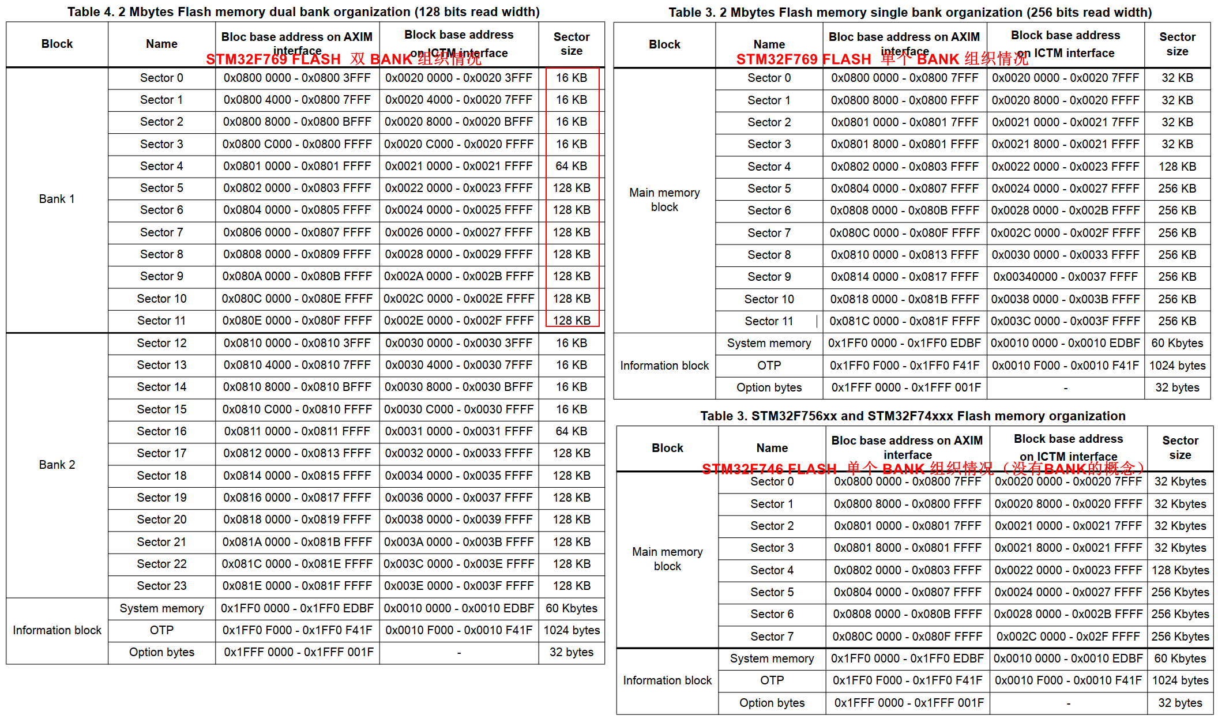Click the STM32F756xx and STM32F74xxx table title
The height and width of the screenshot is (719, 1218).
[912, 416]
